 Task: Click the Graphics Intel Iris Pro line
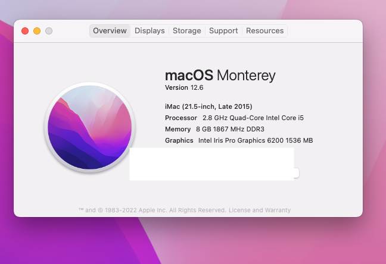coord(239,140)
